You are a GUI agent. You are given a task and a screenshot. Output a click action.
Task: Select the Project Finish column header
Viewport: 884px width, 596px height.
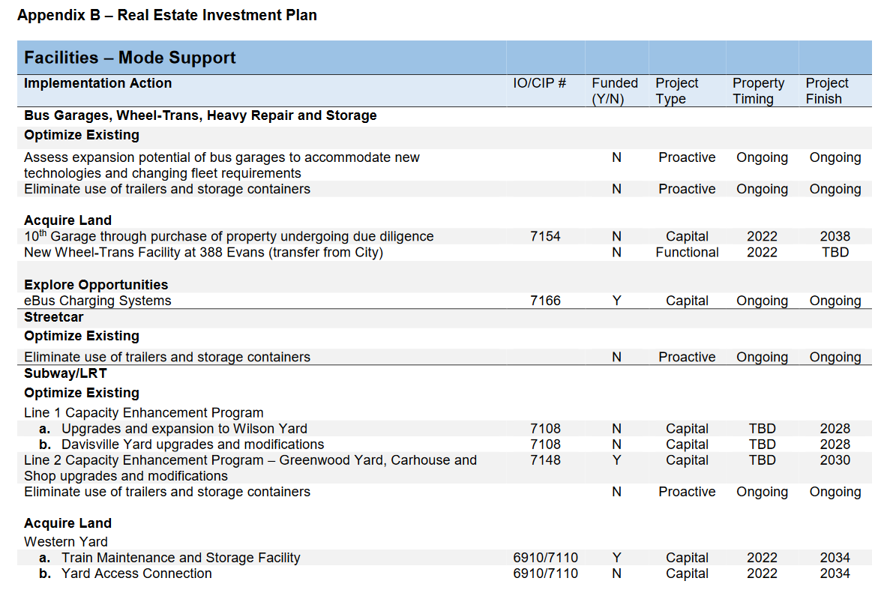pyautogui.click(x=826, y=91)
